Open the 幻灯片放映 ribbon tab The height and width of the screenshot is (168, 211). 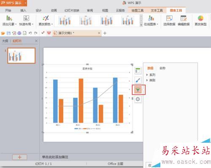pyautogui.click(x=72, y=11)
